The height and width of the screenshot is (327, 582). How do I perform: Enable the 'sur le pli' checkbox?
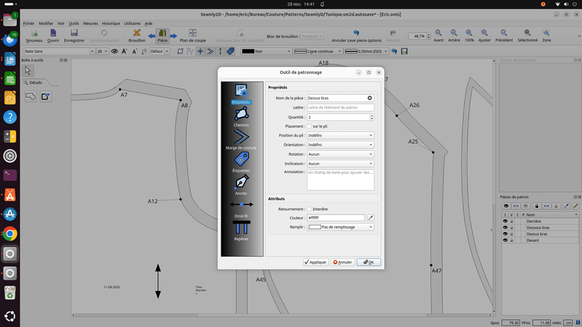coord(310,126)
